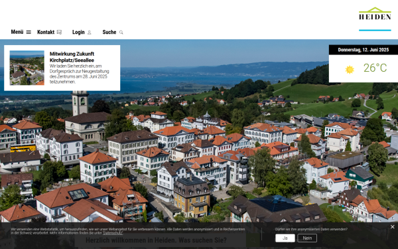
Task: Click the welcome search field
Action: tap(160, 240)
